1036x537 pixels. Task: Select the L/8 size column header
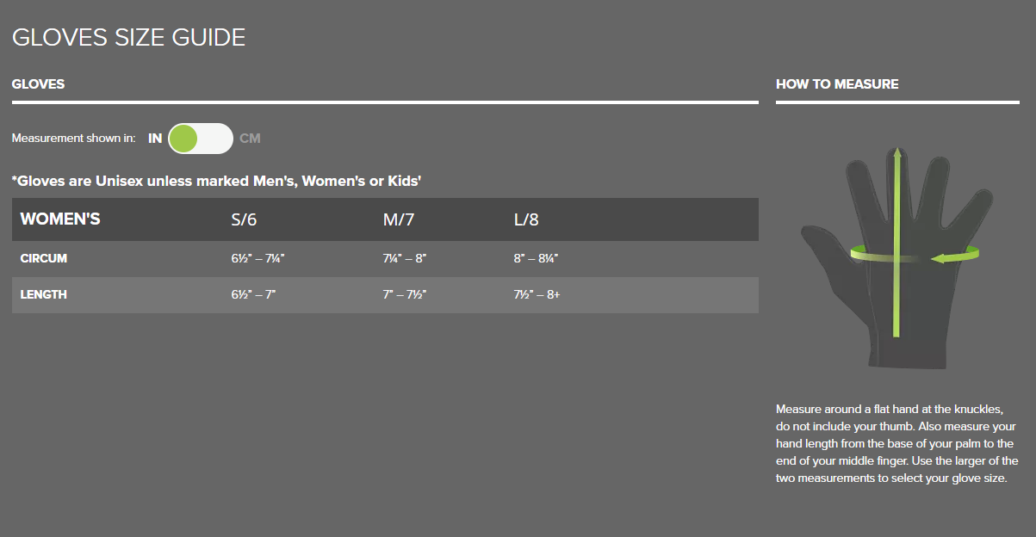click(526, 219)
